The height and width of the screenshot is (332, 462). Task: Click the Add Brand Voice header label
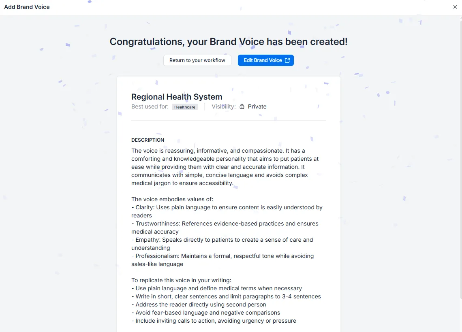point(27,7)
